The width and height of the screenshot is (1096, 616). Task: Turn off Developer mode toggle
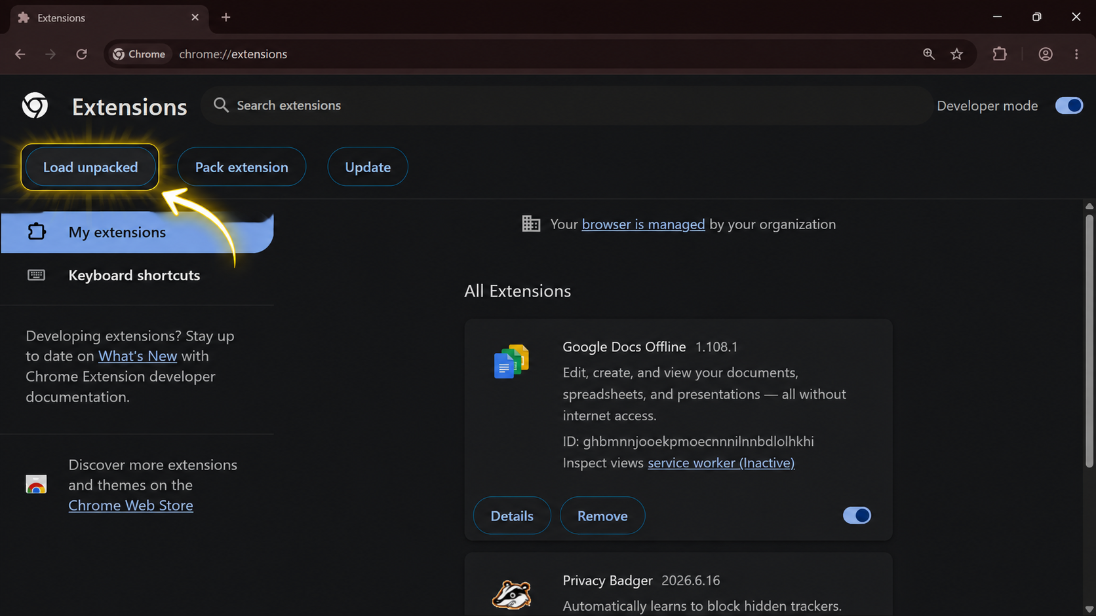[x=1069, y=105]
